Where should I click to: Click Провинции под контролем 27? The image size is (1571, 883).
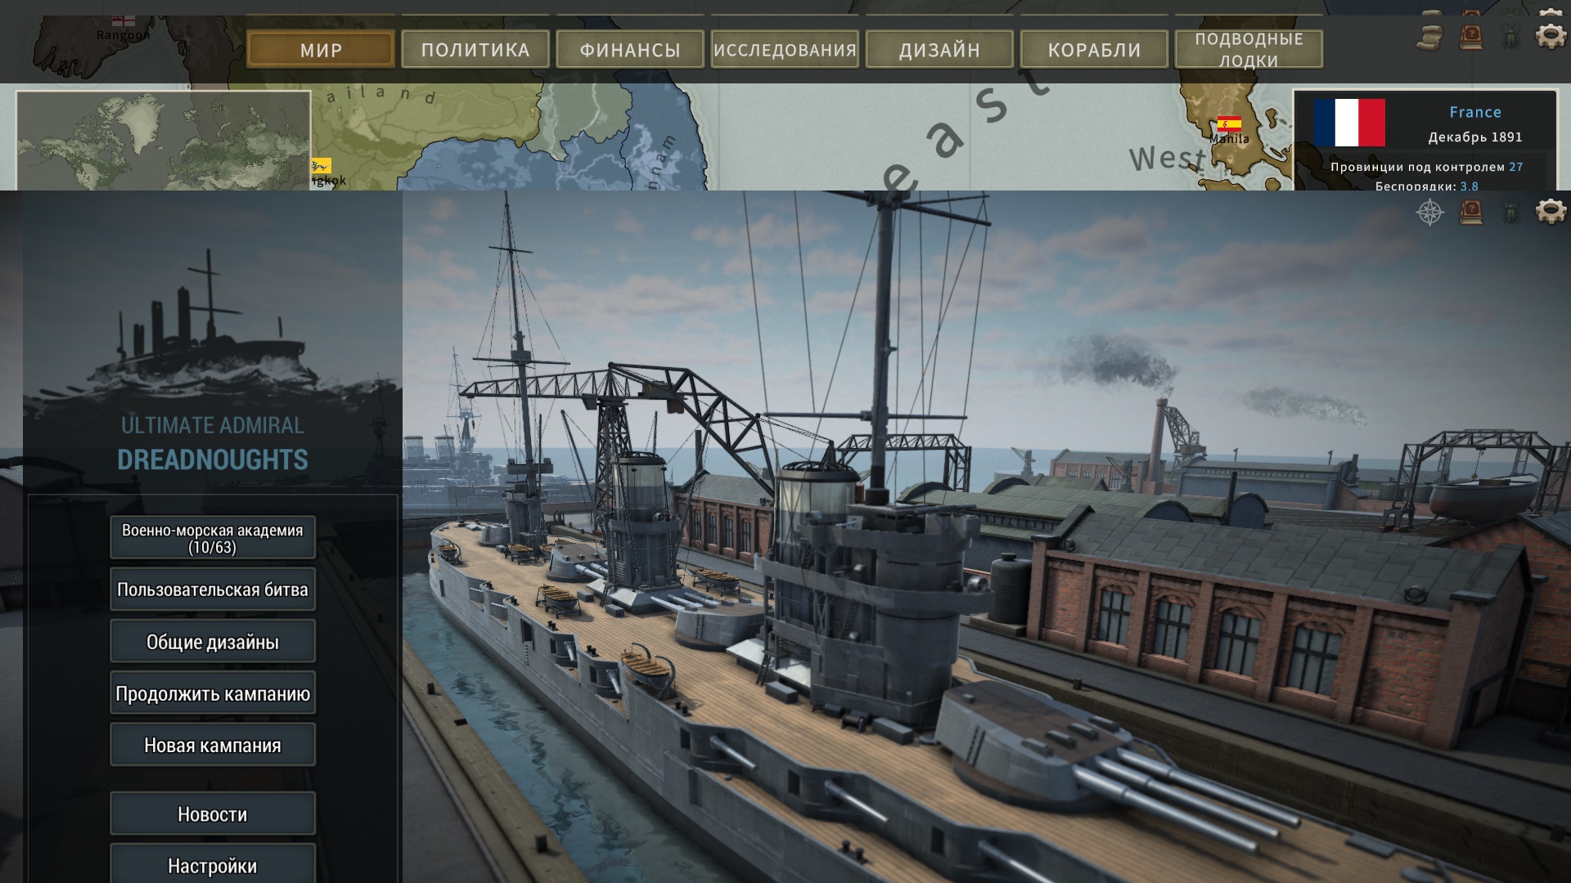coord(1426,167)
